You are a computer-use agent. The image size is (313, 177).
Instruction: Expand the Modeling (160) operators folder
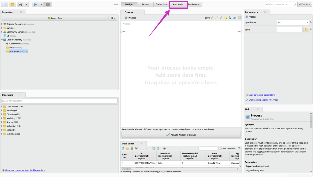pyautogui.click(x=2, y=118)
